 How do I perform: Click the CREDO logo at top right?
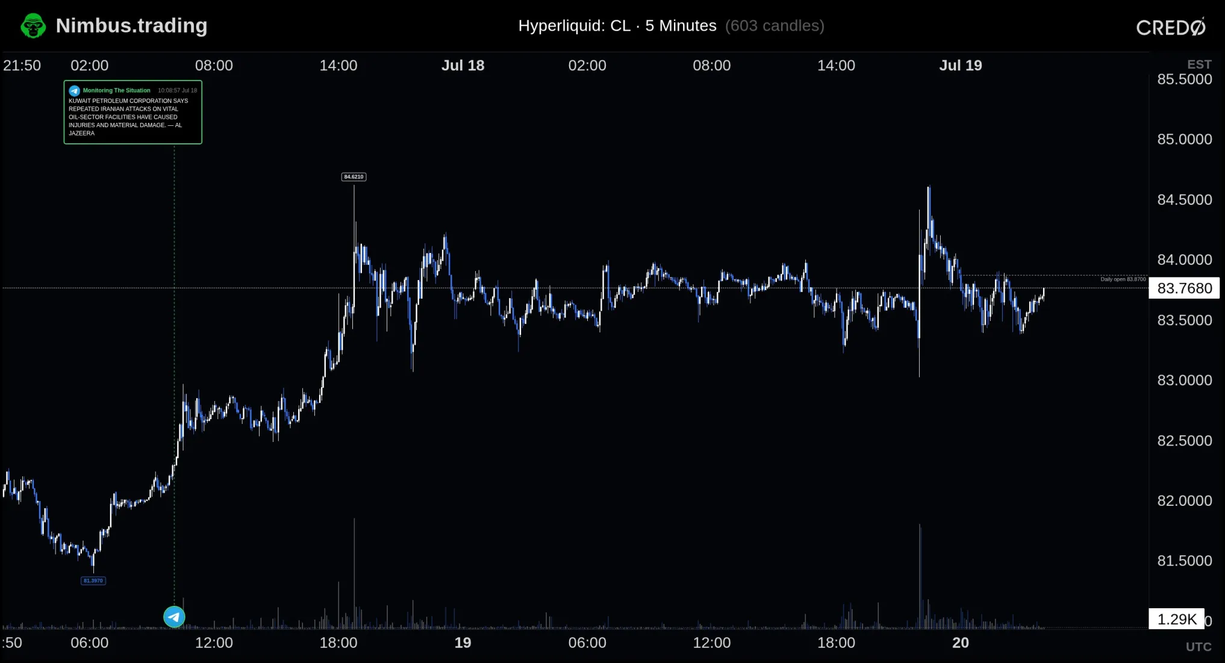[x=1171, y=26]
